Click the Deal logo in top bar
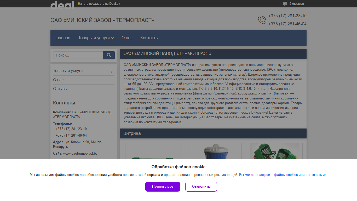357x201 pixels. point(62,5)
